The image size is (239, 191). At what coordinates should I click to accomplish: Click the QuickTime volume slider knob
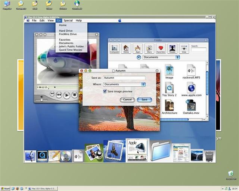tap(41, 100)
